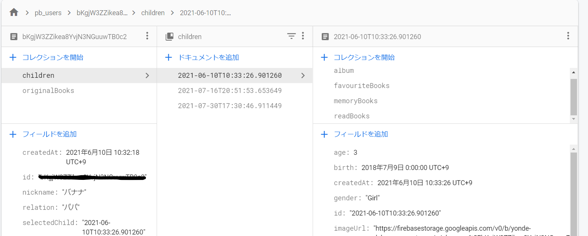The height and width of the screenshot is (236, 588).
Task: Open filter icon in children column
Action: [291, 36]
